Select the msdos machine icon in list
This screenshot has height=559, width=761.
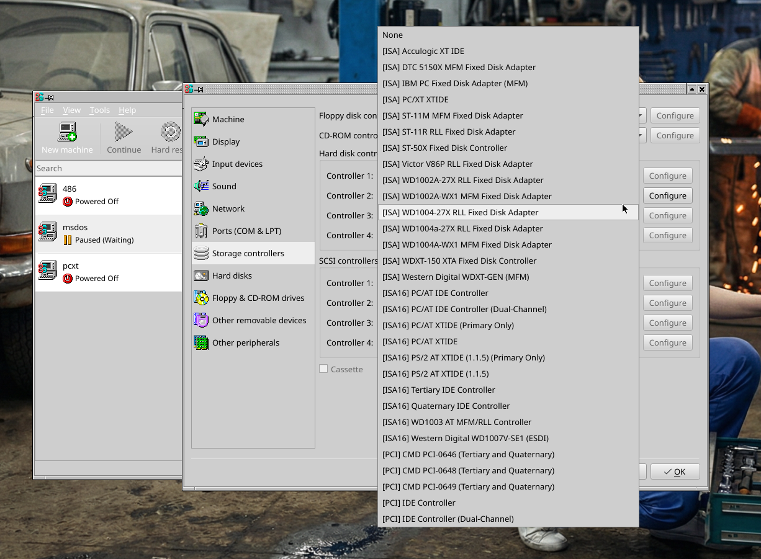[47, 232]
